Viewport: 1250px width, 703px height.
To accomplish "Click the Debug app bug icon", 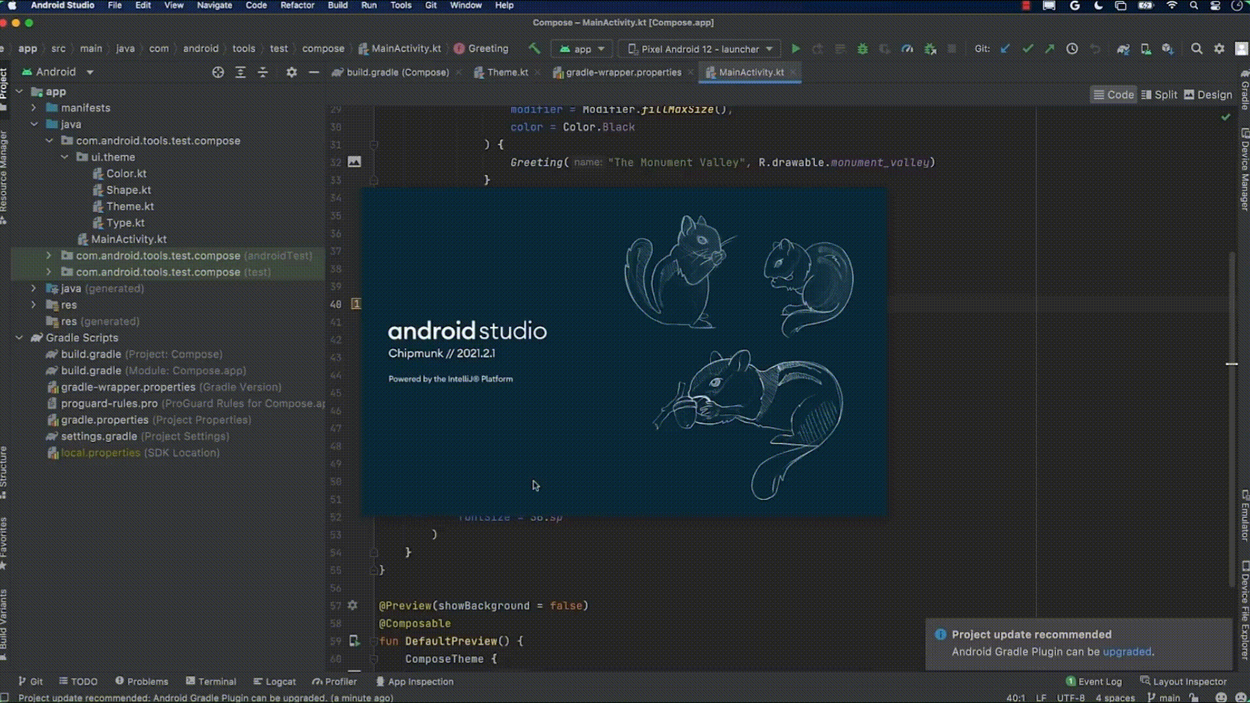I will pyautogui.click(x=863, y=49).
